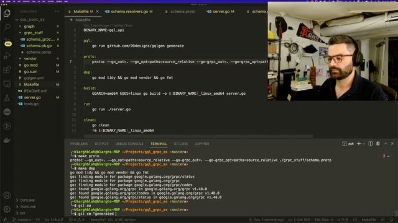Open gqlgen.yml in the file tree
The image size is (398, 223).
(x=34, y=78)
